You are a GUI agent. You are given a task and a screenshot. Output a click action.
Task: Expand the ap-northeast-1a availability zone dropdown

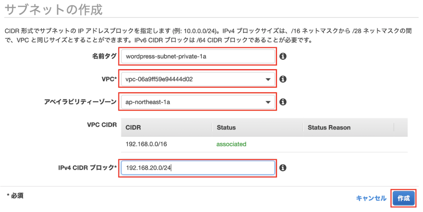click(x=198, y=101)
